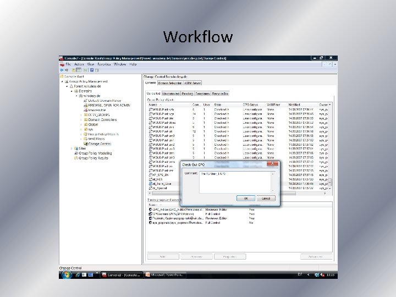
Task: Select the WMI Filters folder icon
Action: click(86, 139)
